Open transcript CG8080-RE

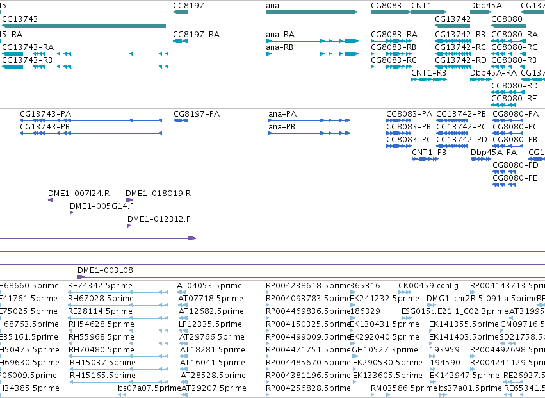click(x=504, y=105)
